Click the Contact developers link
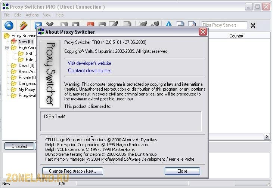This screenshot has height=188, width=273. click(x=90, y=70)
